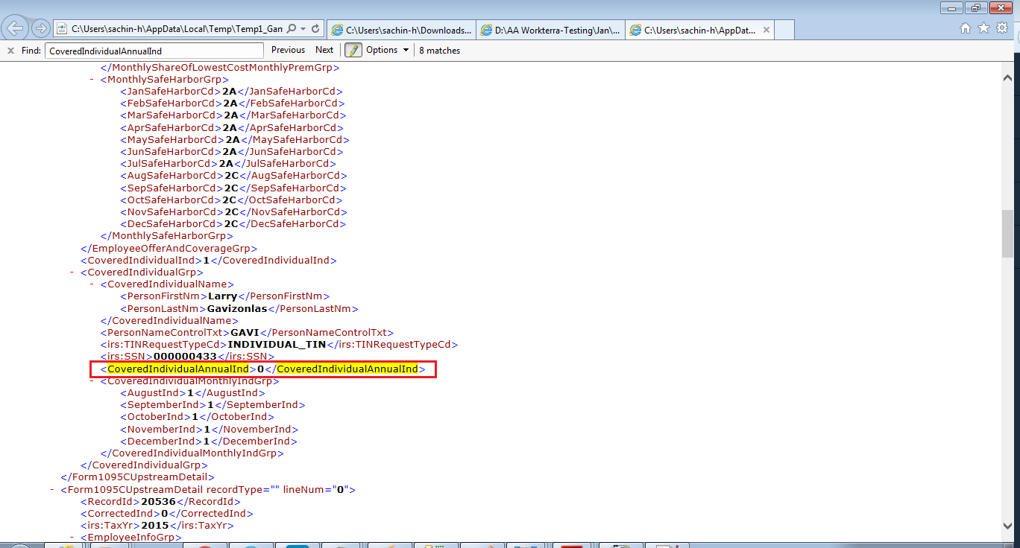This screenshot has width=1020, height=548.
Task: Refresh the page with the reload icon
Action: [315, 29]
